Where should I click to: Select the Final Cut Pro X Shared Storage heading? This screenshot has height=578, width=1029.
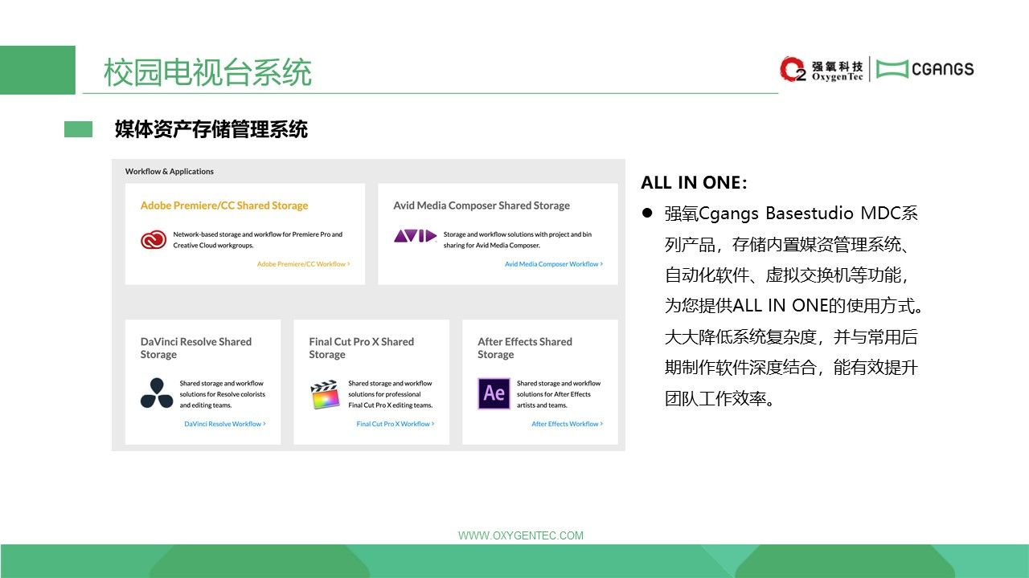[x=362, y=348]
